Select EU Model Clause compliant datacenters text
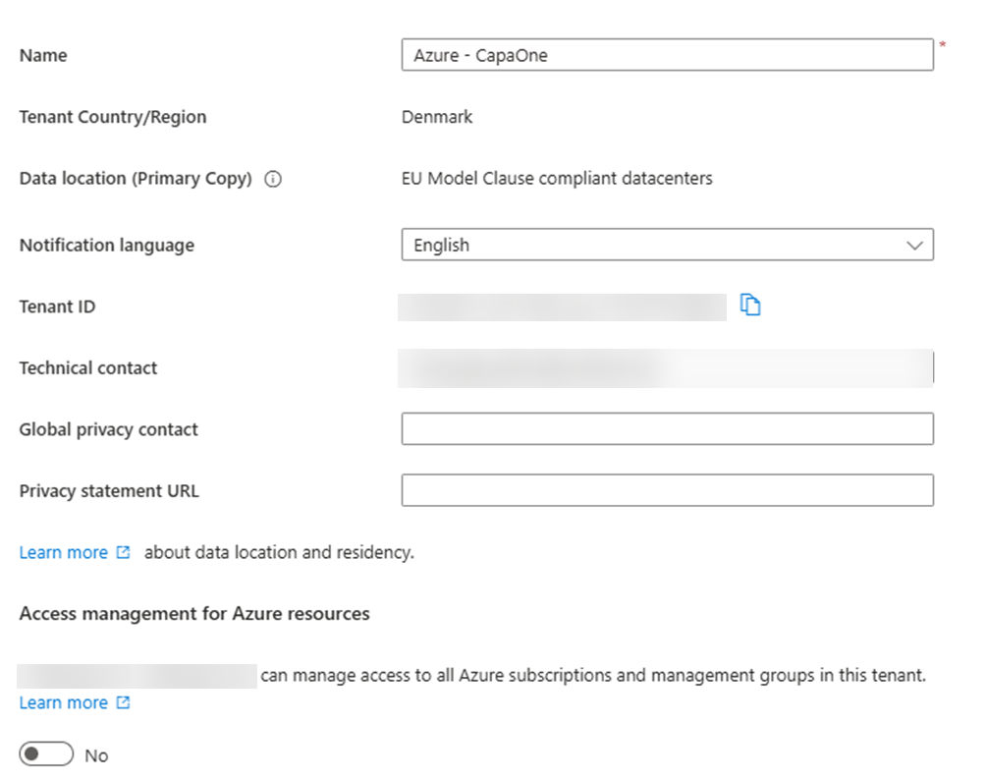Image resolution: width=986 pixels, height=781 pixels. (557, 179)
